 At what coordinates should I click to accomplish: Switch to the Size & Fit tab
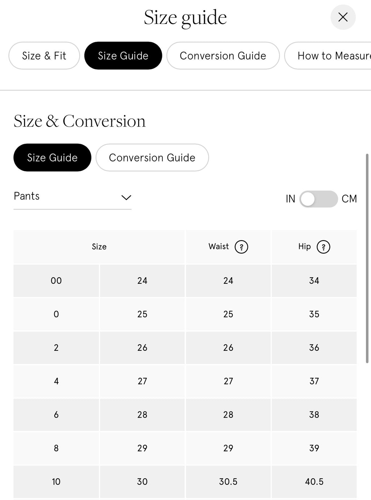(x=44, y=56)
